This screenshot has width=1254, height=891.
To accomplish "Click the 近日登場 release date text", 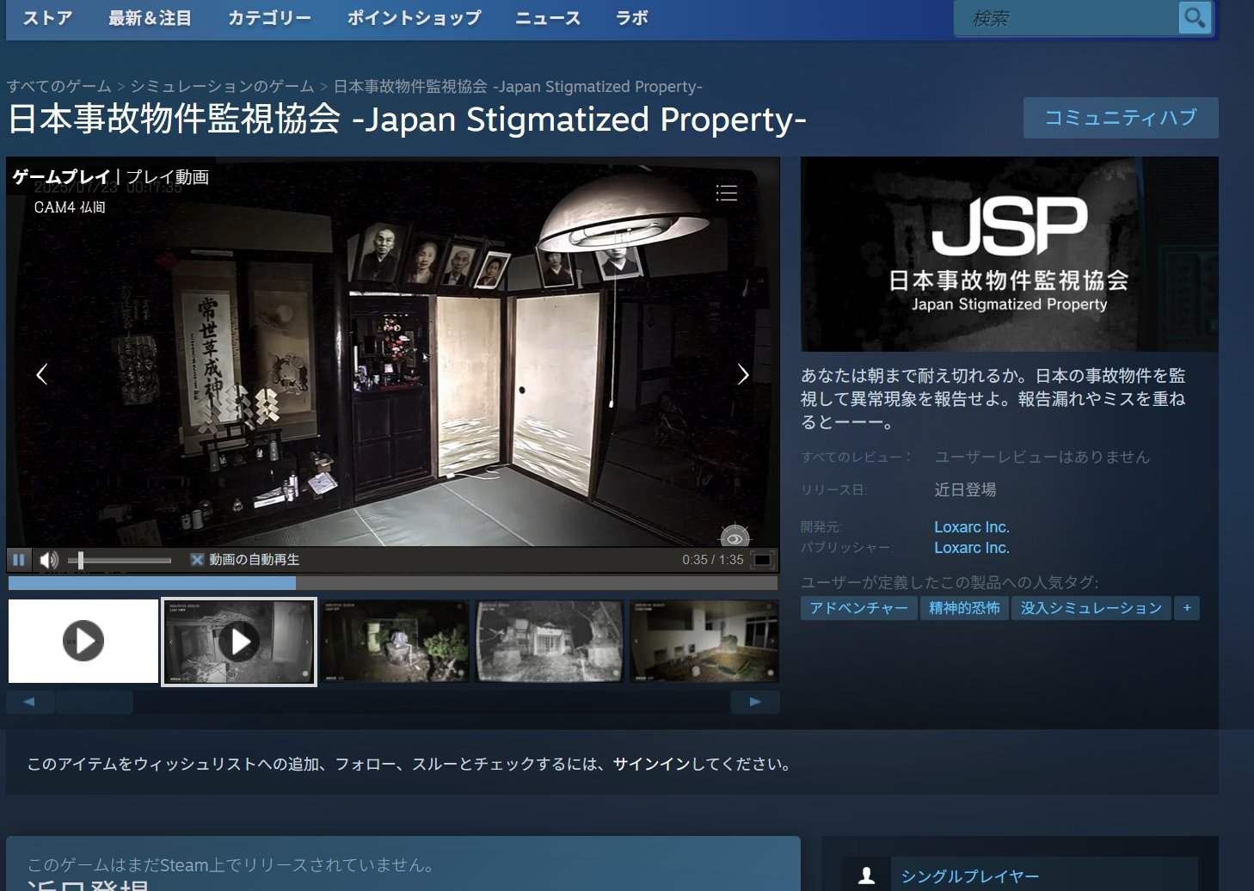I will pyautogui.click(x=965, y=489).
